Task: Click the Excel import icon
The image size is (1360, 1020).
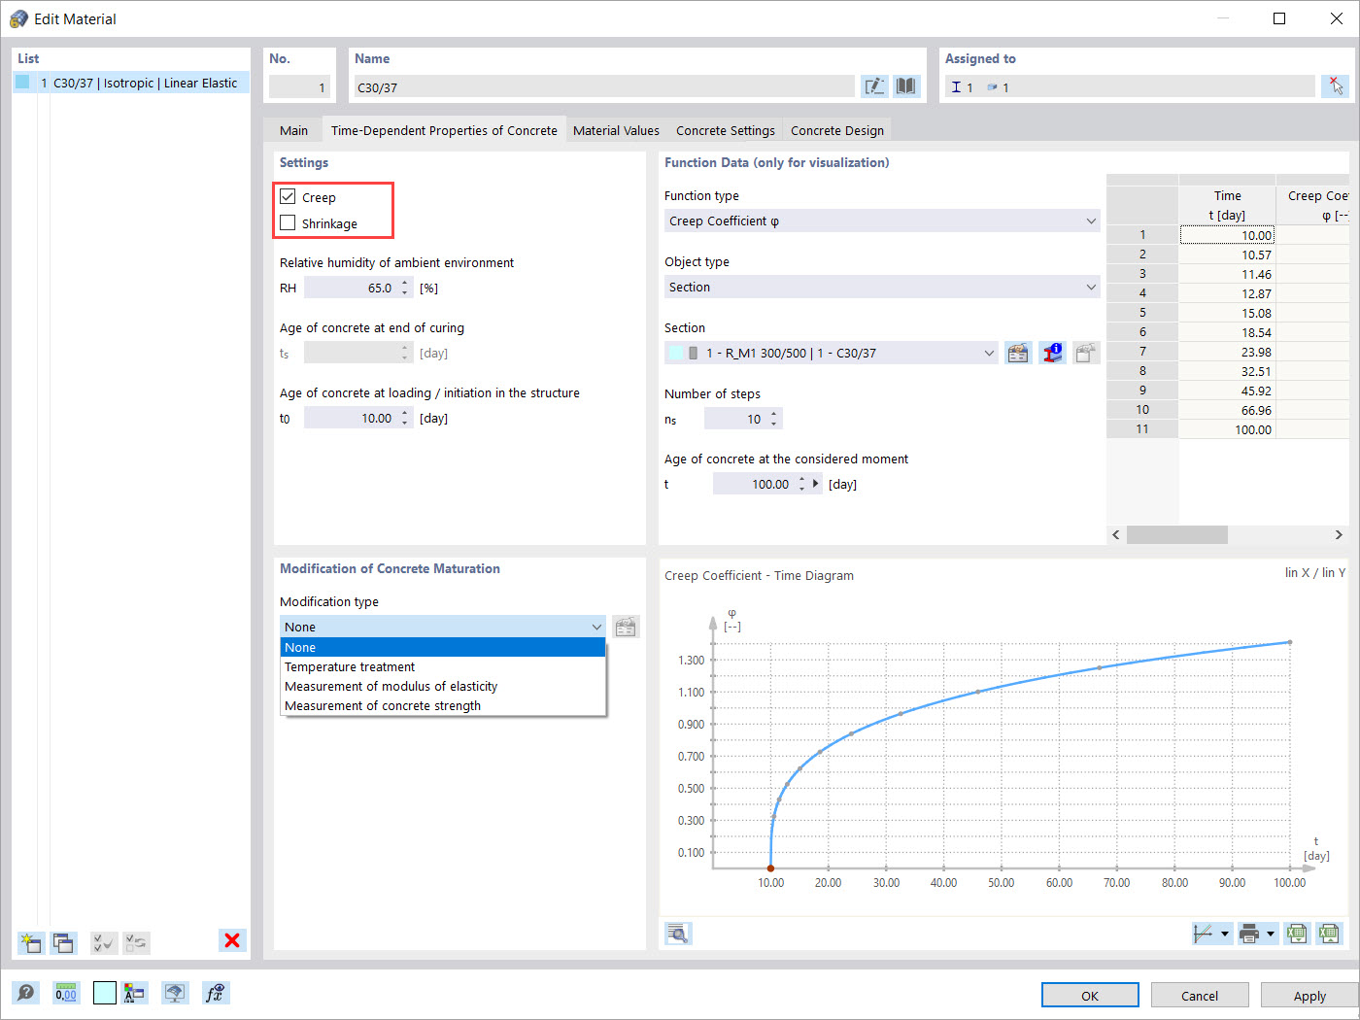Action: [x=1329, y=934]
